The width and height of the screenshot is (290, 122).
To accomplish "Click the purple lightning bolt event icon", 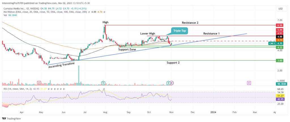I will point(172,83).
